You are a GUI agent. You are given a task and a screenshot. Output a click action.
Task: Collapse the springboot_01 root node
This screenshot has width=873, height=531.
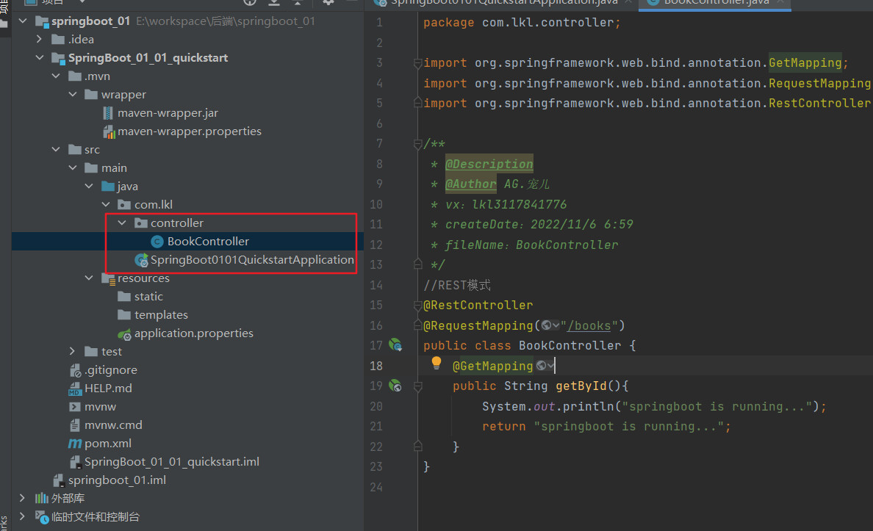[23, 21]
